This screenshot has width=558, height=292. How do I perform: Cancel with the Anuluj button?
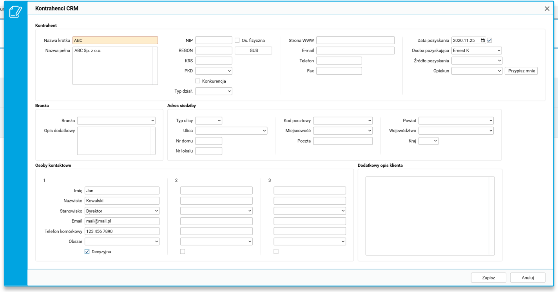pos(527,278)
